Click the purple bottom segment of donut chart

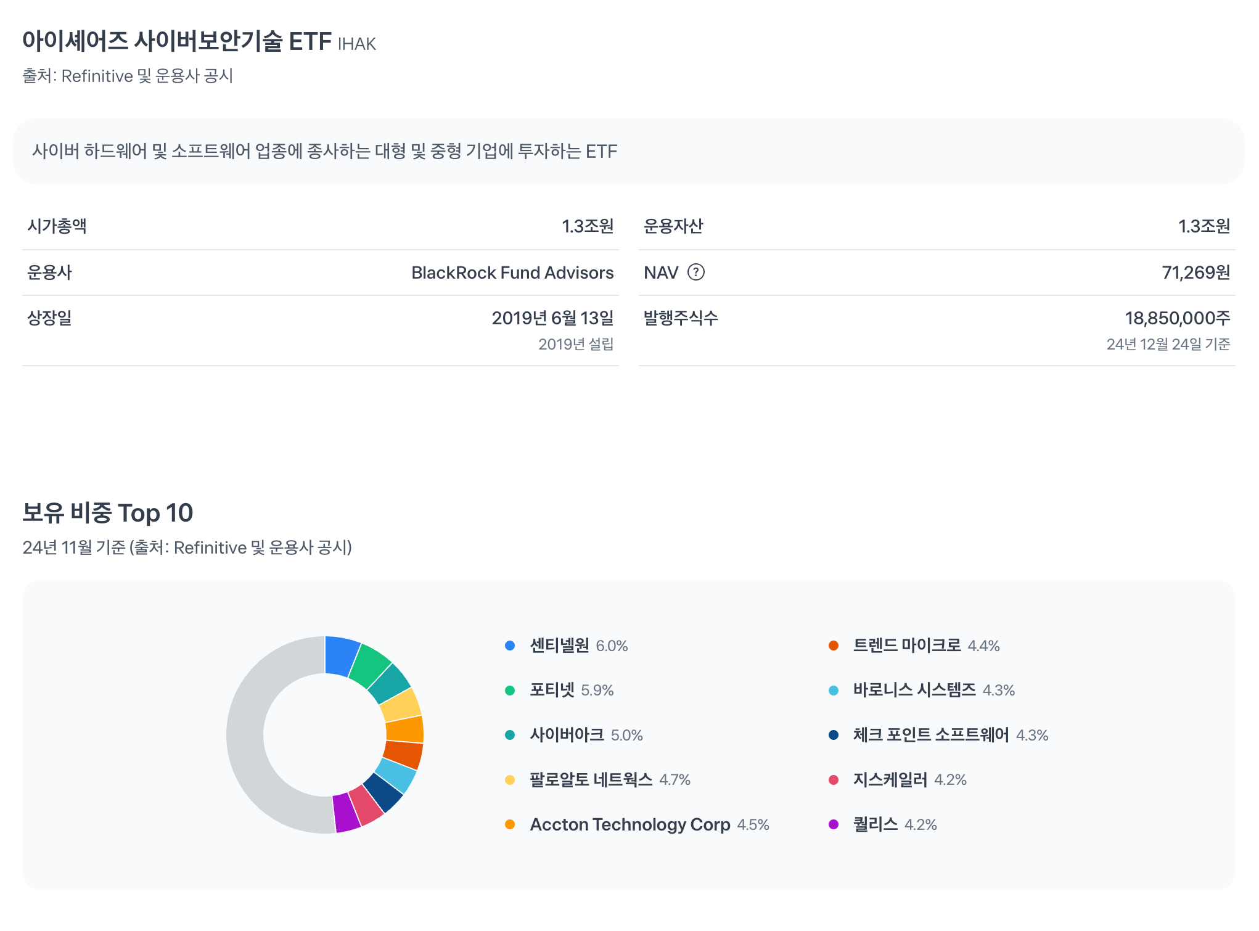pos(346,812)
